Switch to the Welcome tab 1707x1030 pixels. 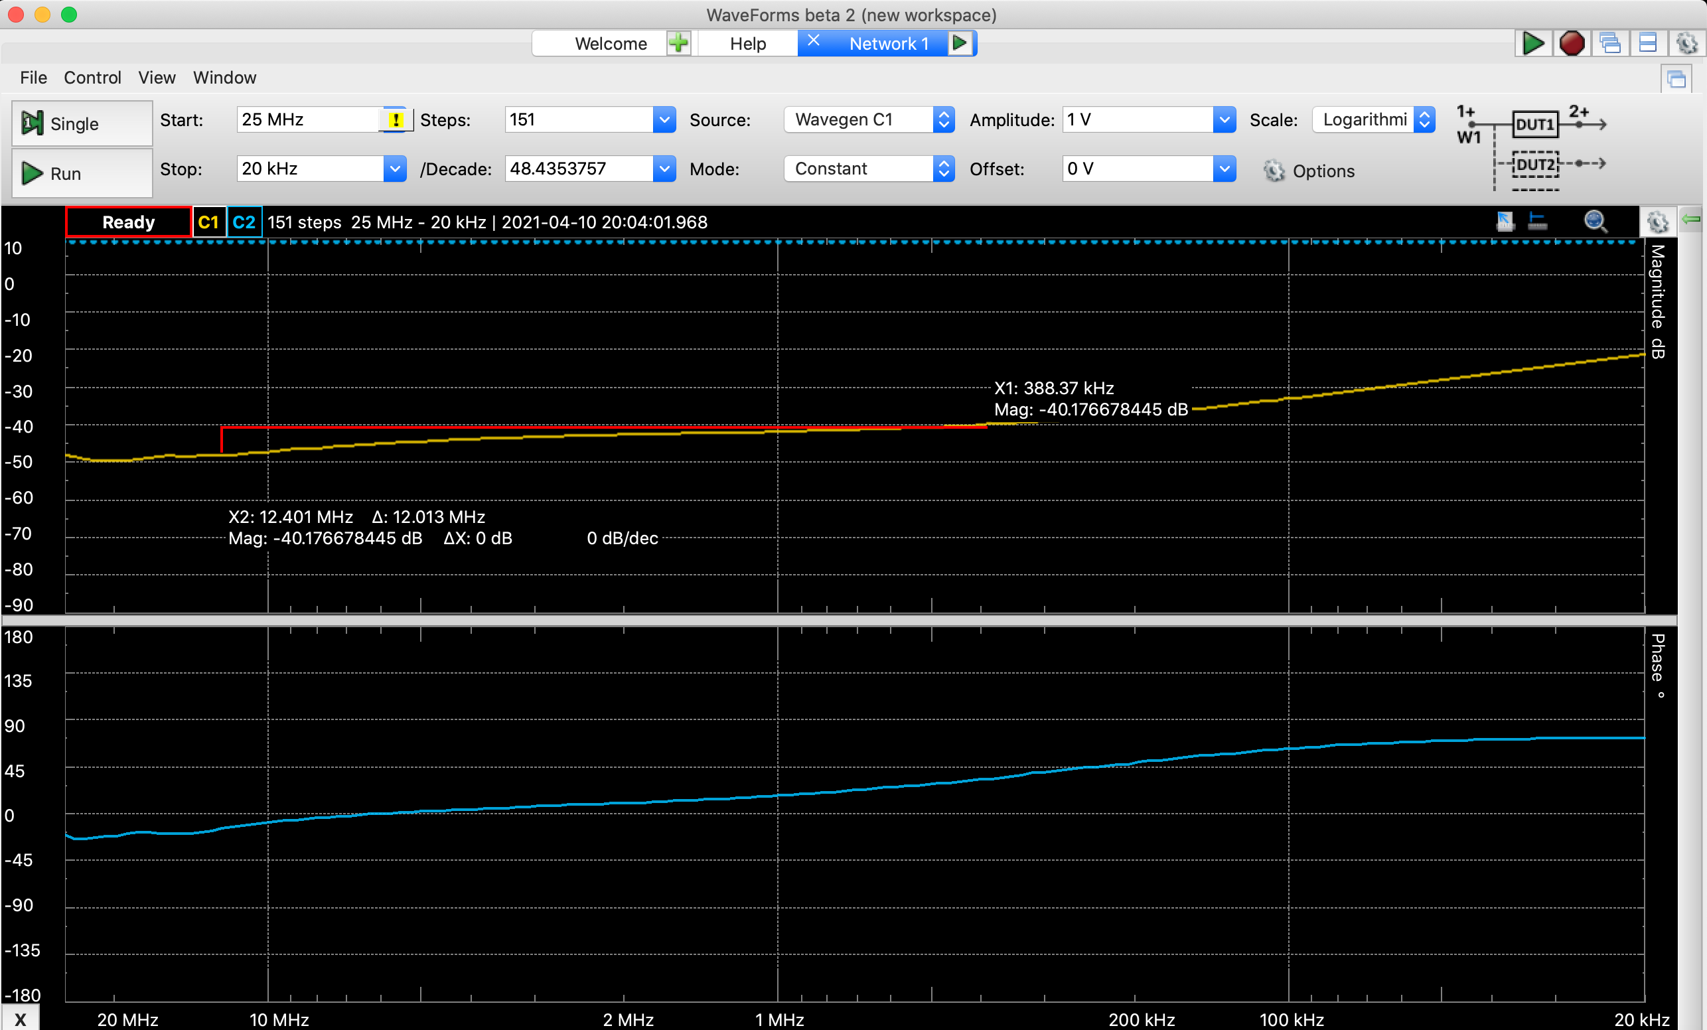[x=611, y=44]
